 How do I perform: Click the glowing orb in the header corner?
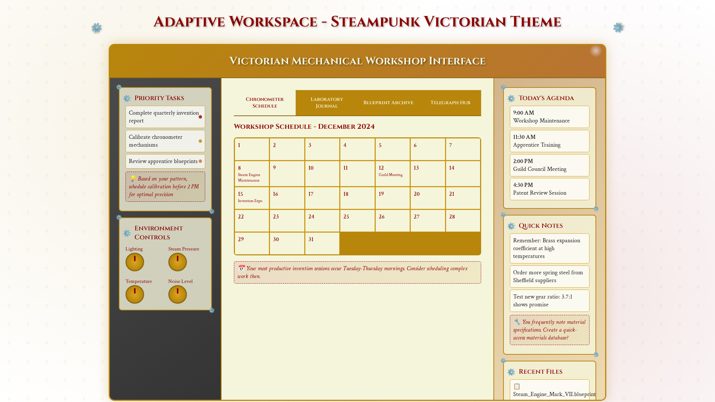596,51
